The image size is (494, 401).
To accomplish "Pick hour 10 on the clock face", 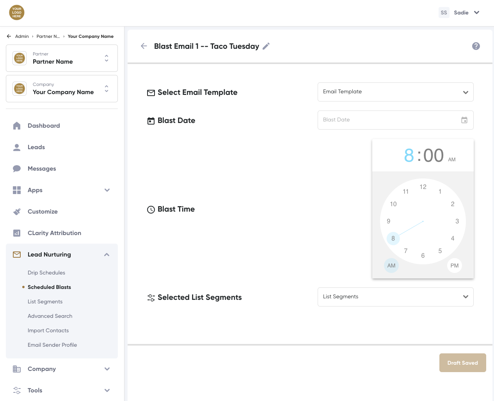I will [393, 204].
